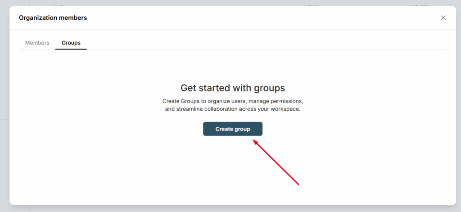The height and width of the screenshot is (212, 461).
Task: Close the Organization members dialog
Action: pyautogui.click(x=443, y=18)
